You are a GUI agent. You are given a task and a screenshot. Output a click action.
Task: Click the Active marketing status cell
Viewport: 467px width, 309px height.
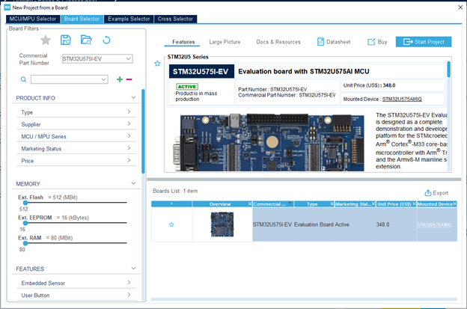click(342, 224)
